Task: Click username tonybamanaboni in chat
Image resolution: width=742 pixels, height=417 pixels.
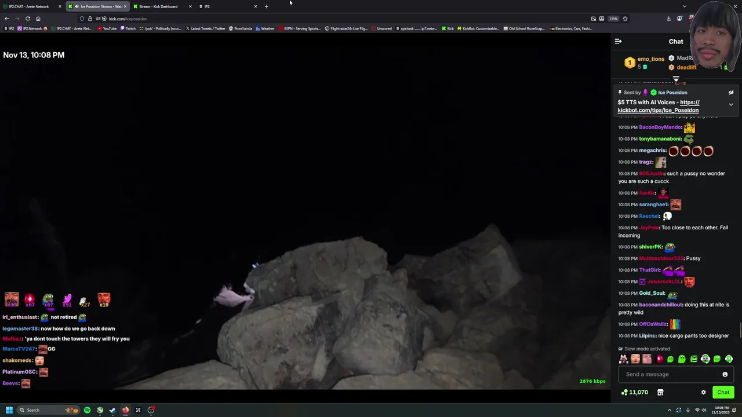Action: point(660,139)
